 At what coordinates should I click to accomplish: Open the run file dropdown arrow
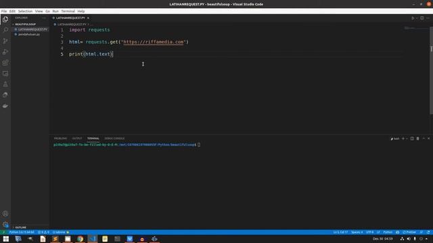pyautogui.click(x=417, y=18)
